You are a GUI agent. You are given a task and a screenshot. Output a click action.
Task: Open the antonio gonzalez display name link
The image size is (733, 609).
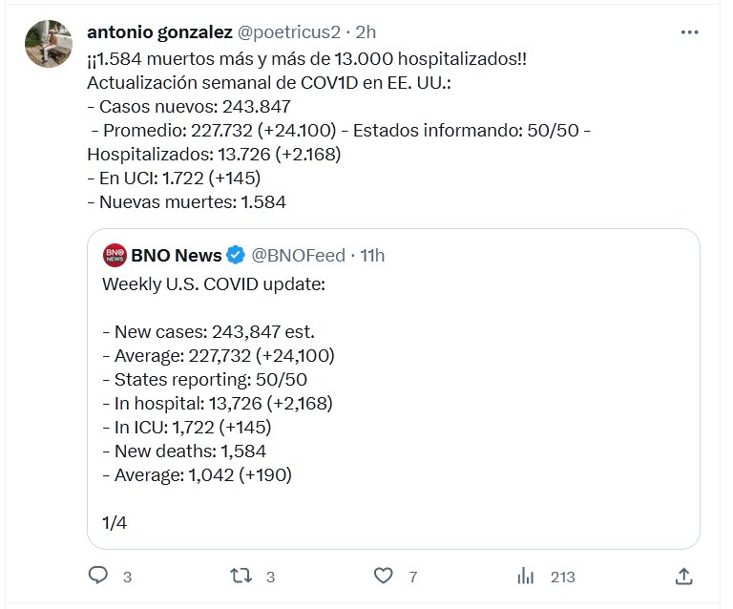pyautogui.click(x=158, y=32)
